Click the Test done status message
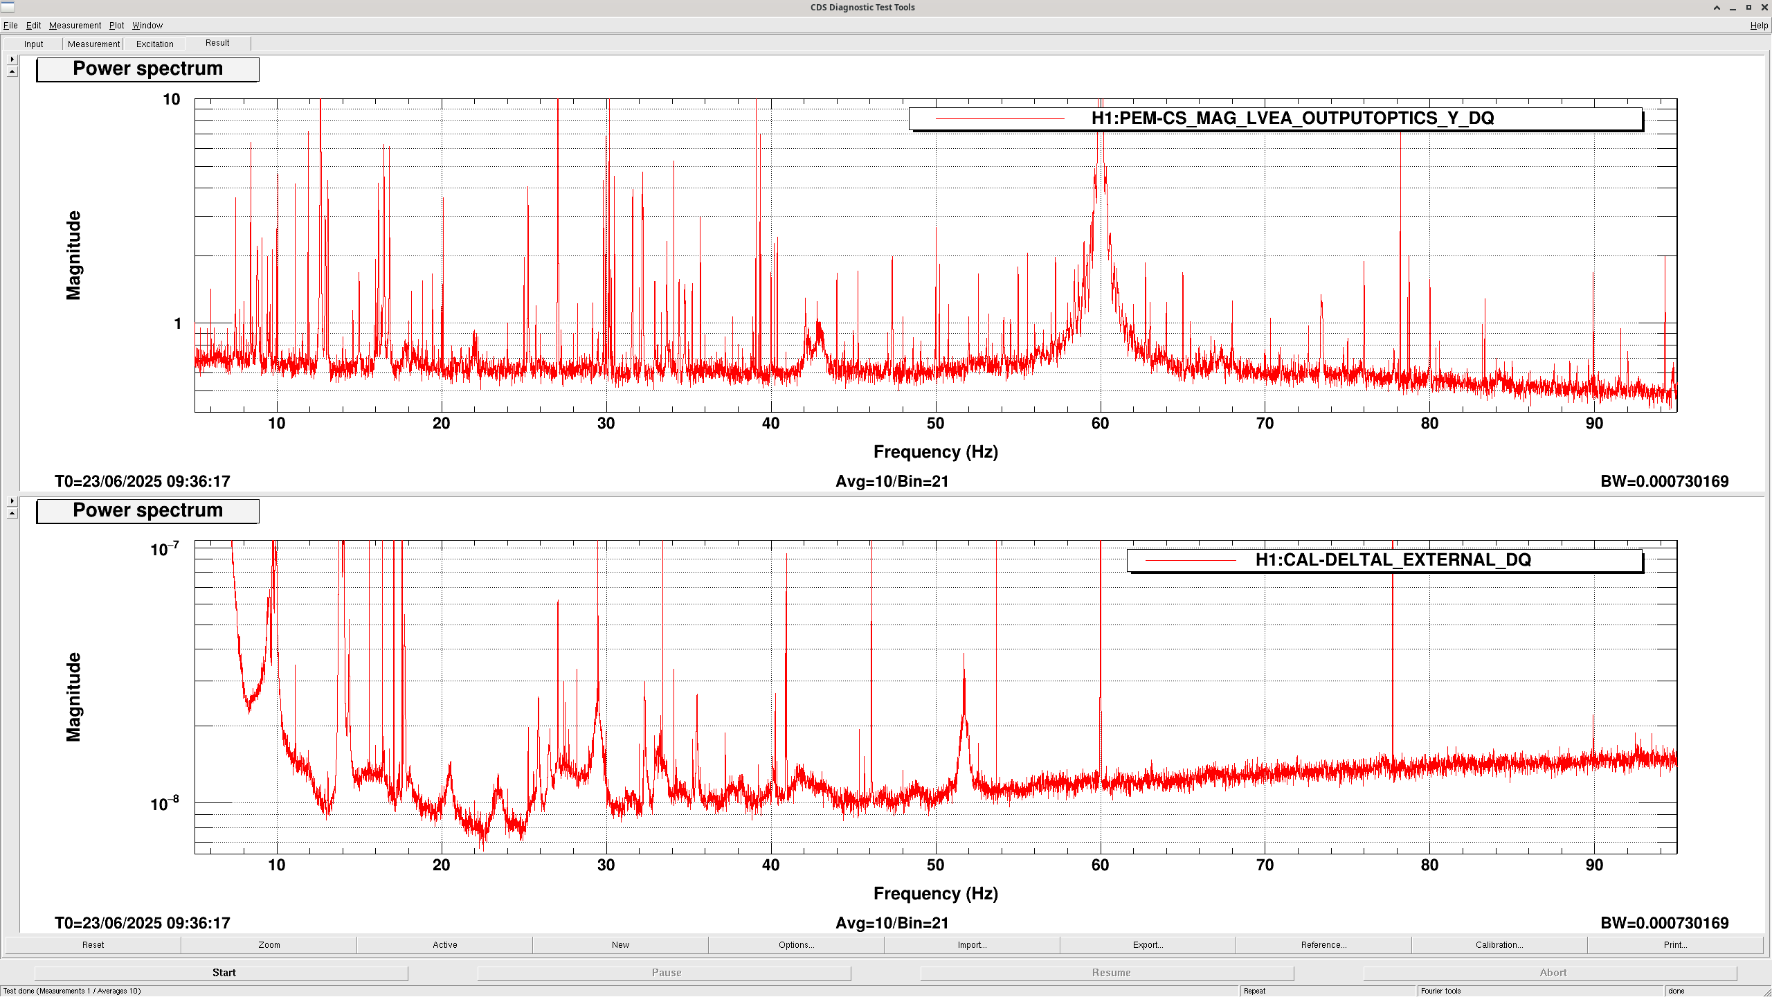The width and height of the screenshot is (1772, 997). pyautogui.click(x=72, y=991)
